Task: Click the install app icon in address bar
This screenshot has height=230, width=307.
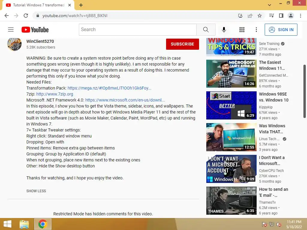Action: coord(240,16)
